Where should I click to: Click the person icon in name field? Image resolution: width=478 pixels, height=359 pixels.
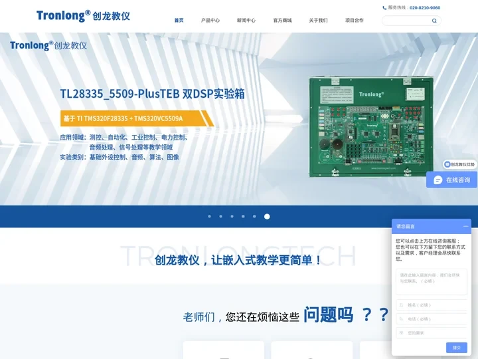coord(401,305)
